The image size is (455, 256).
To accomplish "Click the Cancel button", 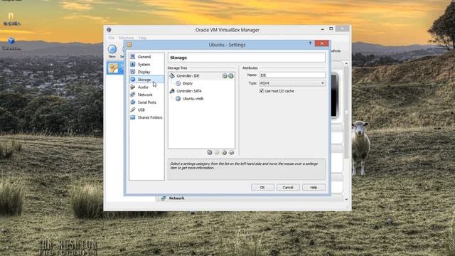I will 288,187.
